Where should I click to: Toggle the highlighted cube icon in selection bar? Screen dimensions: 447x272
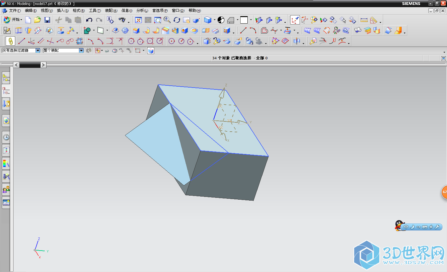click(151, 51)
